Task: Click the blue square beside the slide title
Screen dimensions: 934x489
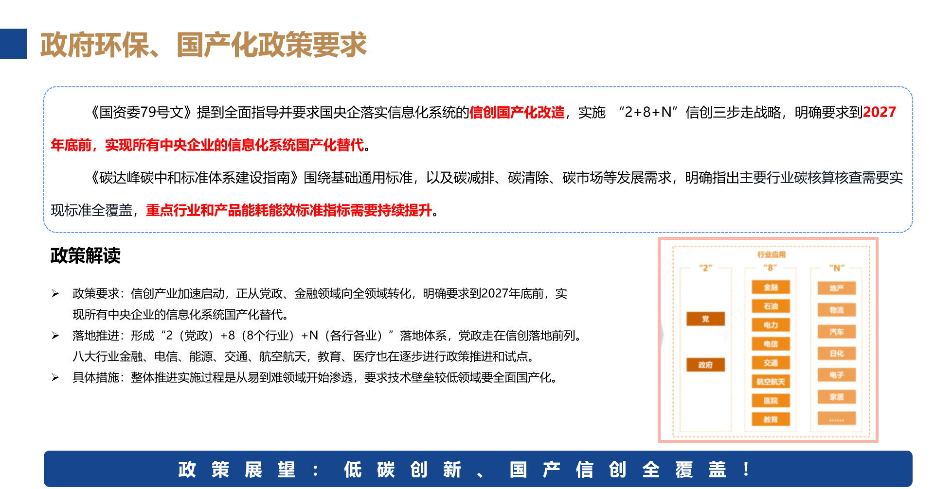Action: pyautogui.click(x=13, y=44)
